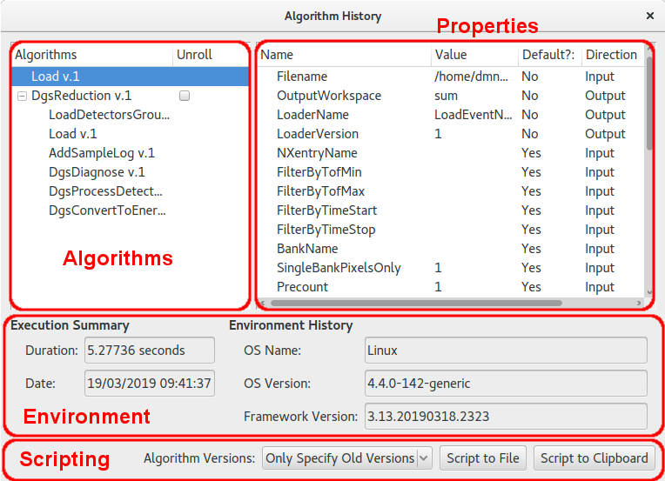The height and width of the screenshot is (481, 665).
Task: Click the Script to Clipboard button
Action: (x=594, y=458)
